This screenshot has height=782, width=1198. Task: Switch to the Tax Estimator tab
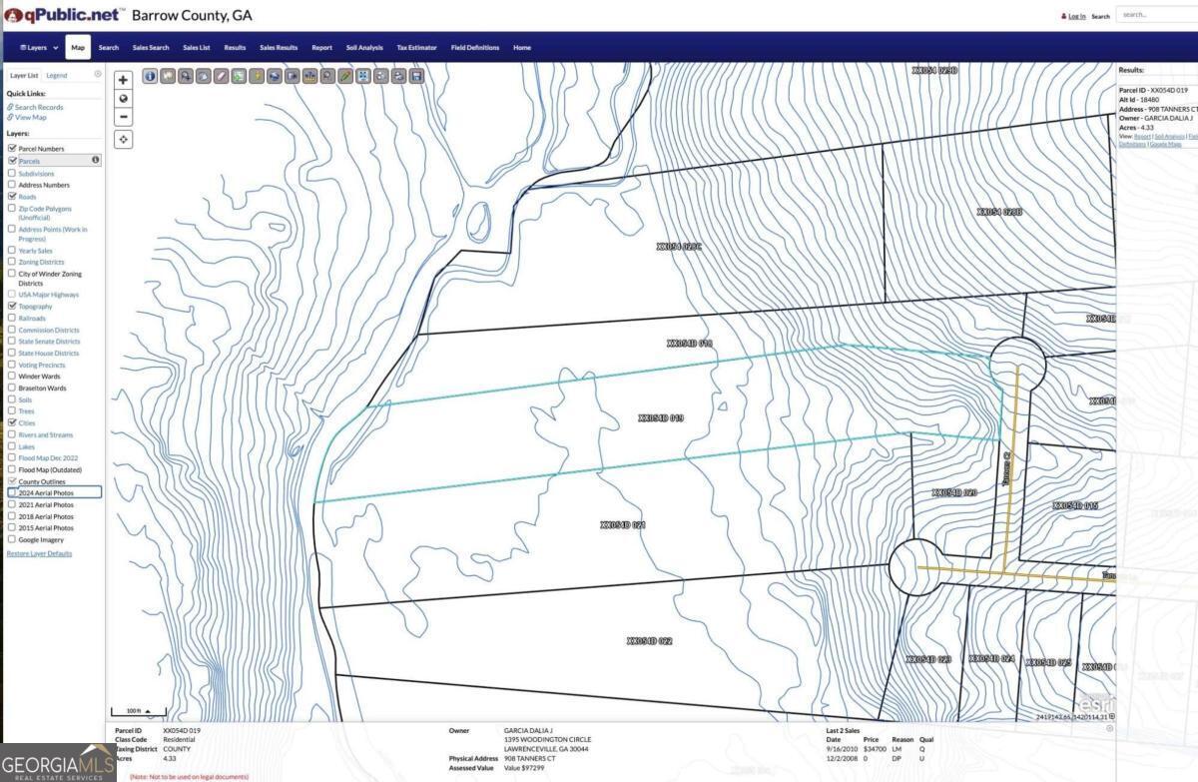tap(416, 48)
